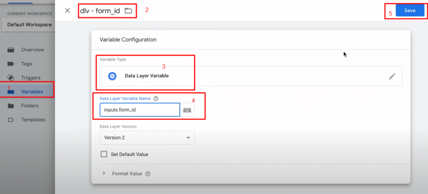Click the help icon beside Format Value
Image resolution: width=428 pixels, height=194 pixels.
[148, 174]
